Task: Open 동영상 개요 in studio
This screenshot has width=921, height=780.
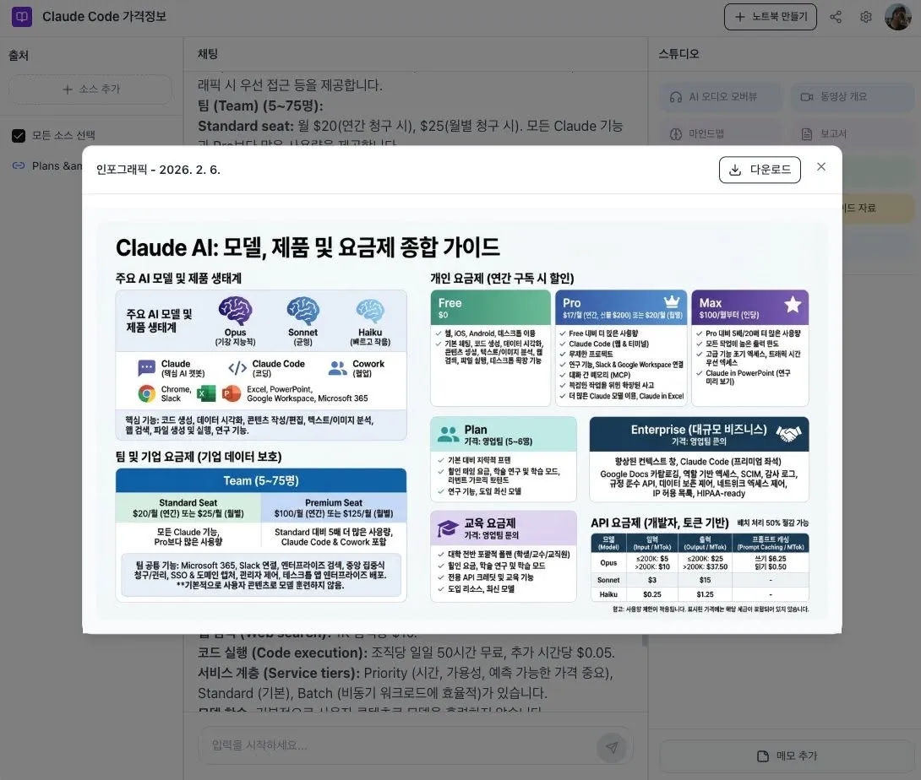Action: tap(853, 97)
